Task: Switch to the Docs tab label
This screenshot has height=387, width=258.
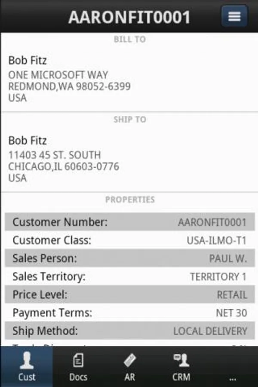Action: coord(78,377)
